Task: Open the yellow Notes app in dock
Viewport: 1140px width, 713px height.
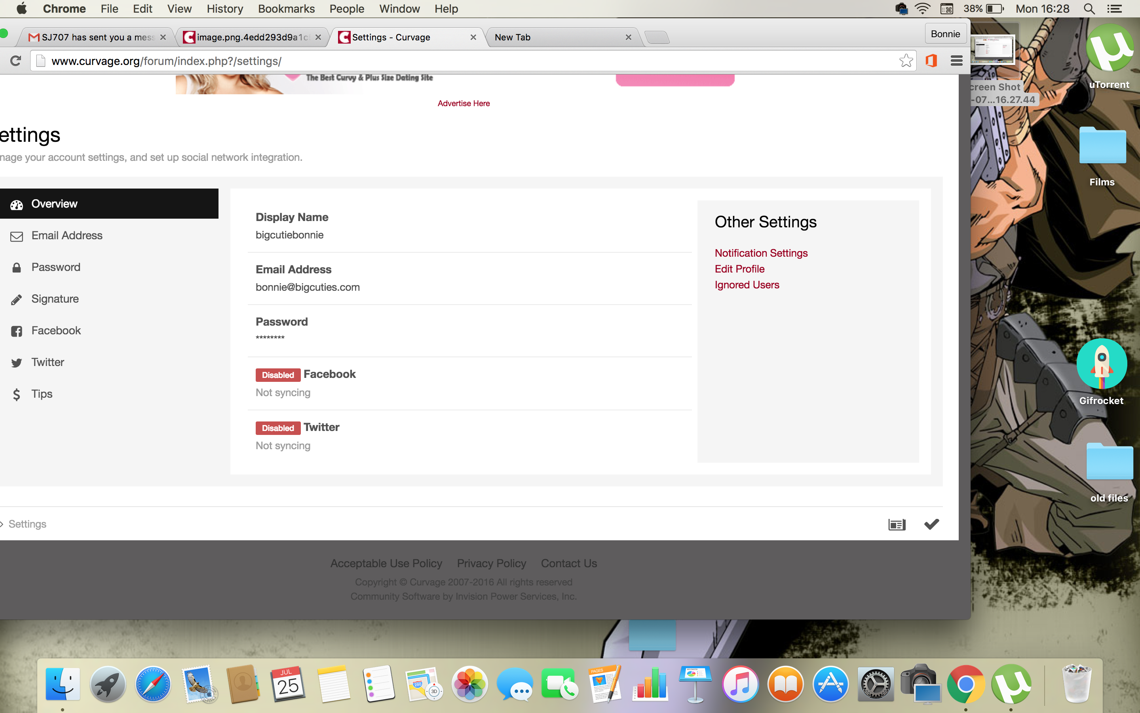Action: [334, 684]
